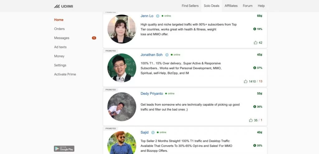Open the Money section
The width and height of the screenshot is (319, 154).
pos(59,56)
